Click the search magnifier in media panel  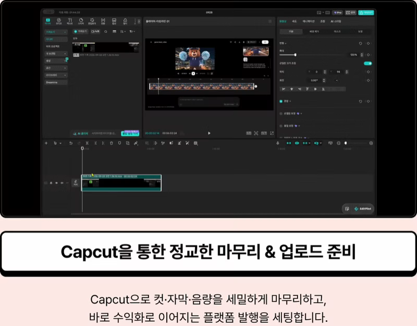click(x=106, y=32)
